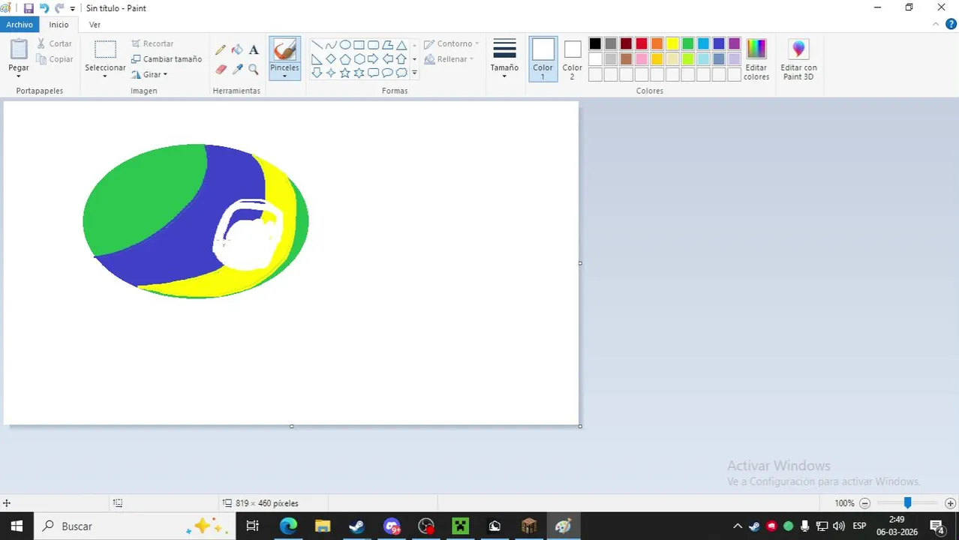Choose the Hexagon shape

pos(359,59)
